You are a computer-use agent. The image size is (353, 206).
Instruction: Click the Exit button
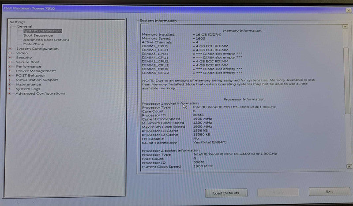coord(329,191)
